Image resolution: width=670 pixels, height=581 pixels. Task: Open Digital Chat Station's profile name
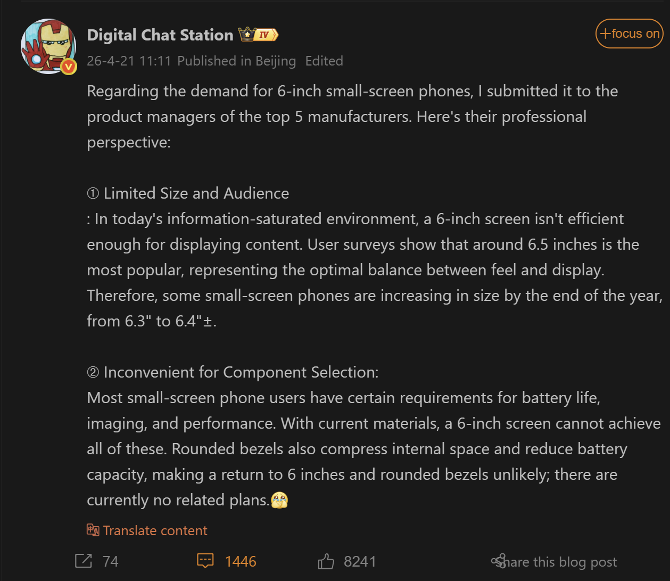(x=160, y=35)
